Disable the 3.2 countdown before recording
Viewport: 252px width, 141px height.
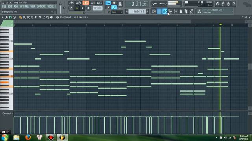tap(85, 3)
